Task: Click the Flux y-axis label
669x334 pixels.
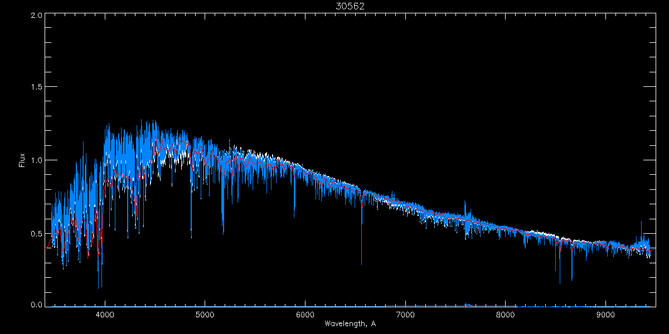Action: [x=22, y=160]
